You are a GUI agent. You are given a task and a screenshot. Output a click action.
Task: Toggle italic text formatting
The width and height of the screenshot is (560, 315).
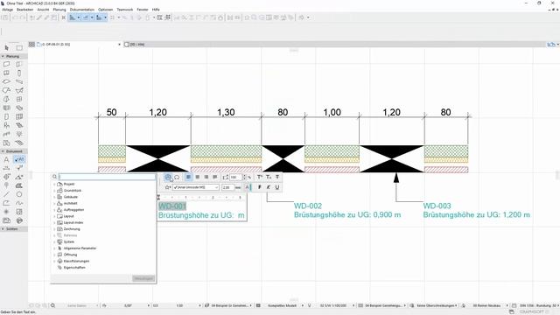(269, 187)
